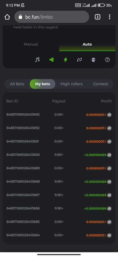Tap the bc.fun/limbo address bar

pyautogui.click(x=52, y=17)
